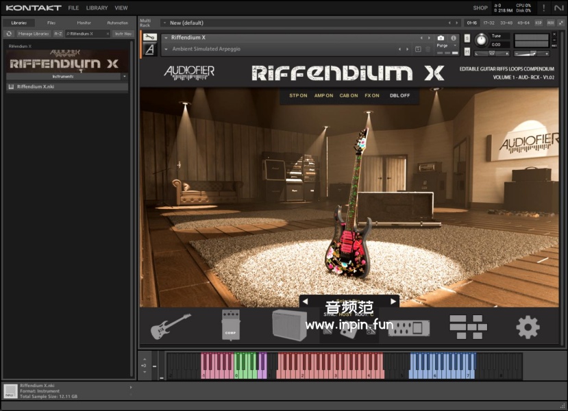Viewport: 568px width, 411px height.
Task: Open the LIBRARY menu
Action: point(97,8)
